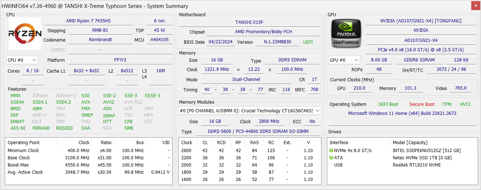The height and width of the screenshot is (190, 481).
Task: Select the 8x32 + 8x32 L1 cache value
Action: click(x=86, y=71)
